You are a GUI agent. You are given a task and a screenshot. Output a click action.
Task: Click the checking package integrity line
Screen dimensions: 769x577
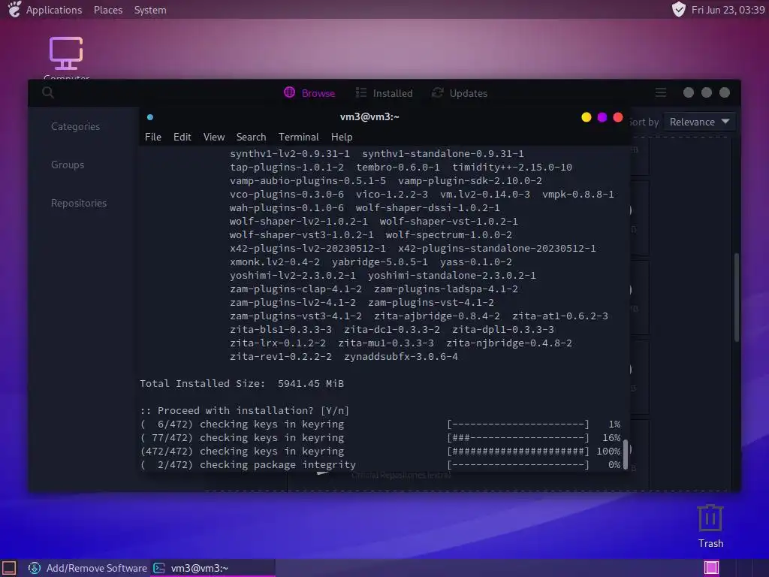(380, 464)
